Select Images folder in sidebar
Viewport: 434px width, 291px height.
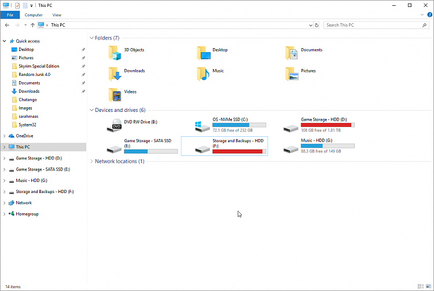(x=25, y=108)
